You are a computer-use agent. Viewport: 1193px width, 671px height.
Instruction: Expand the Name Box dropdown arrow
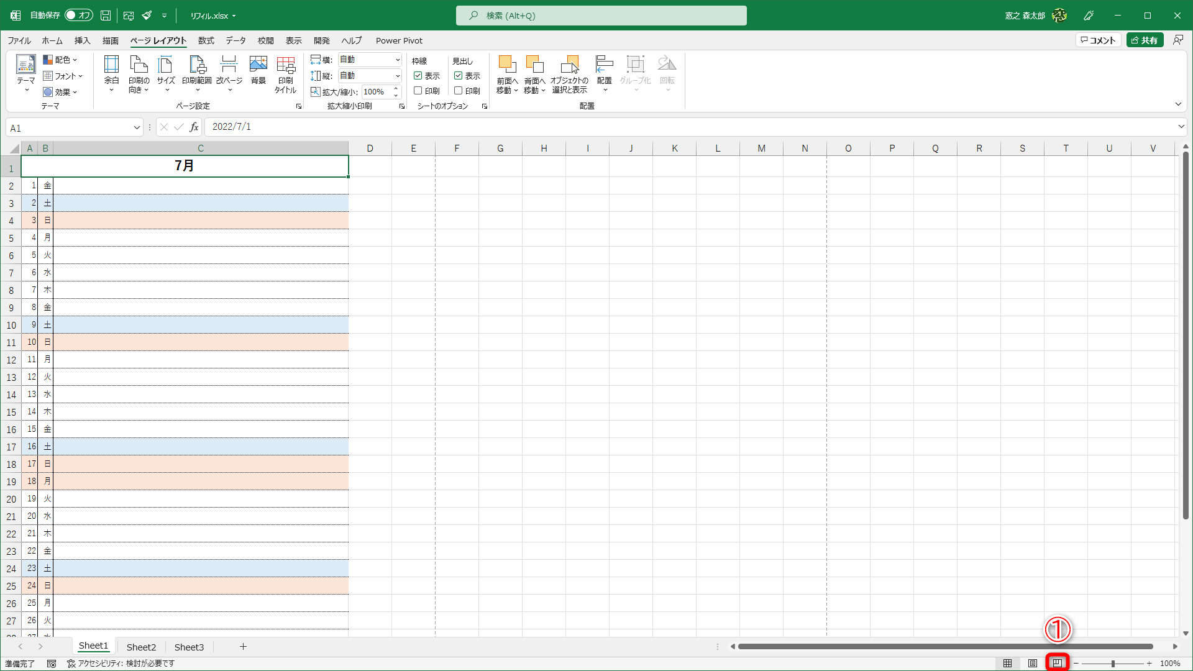tap(137, 128)
